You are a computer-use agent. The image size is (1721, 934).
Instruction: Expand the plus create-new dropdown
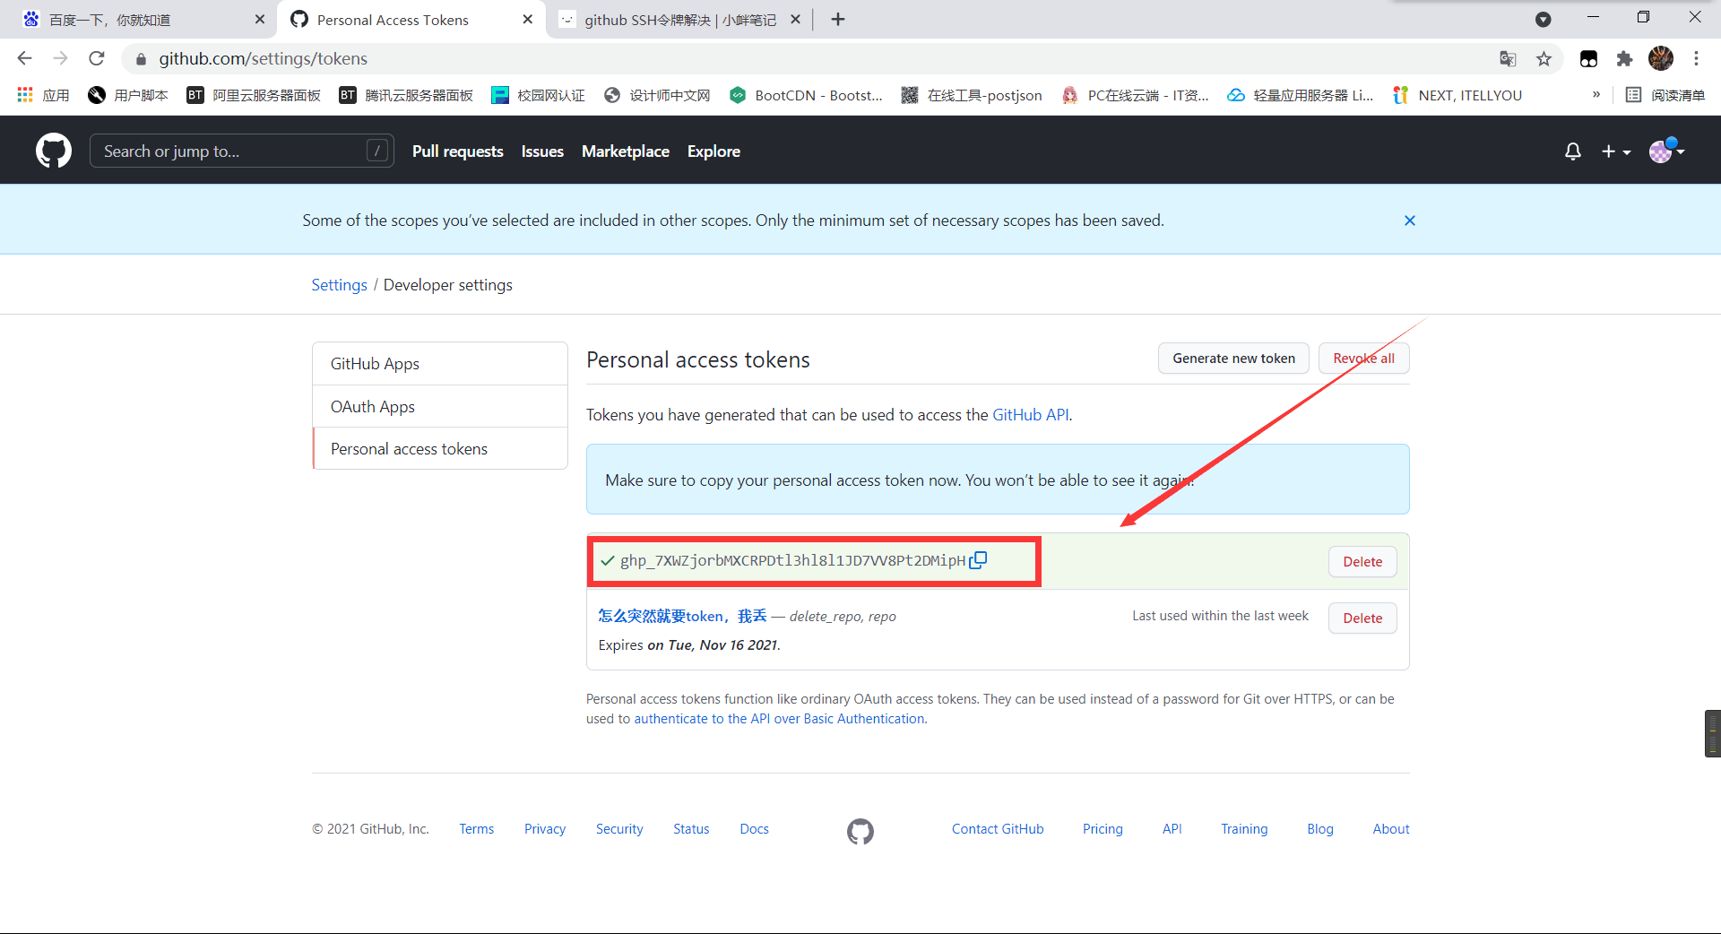(1616, 151)
